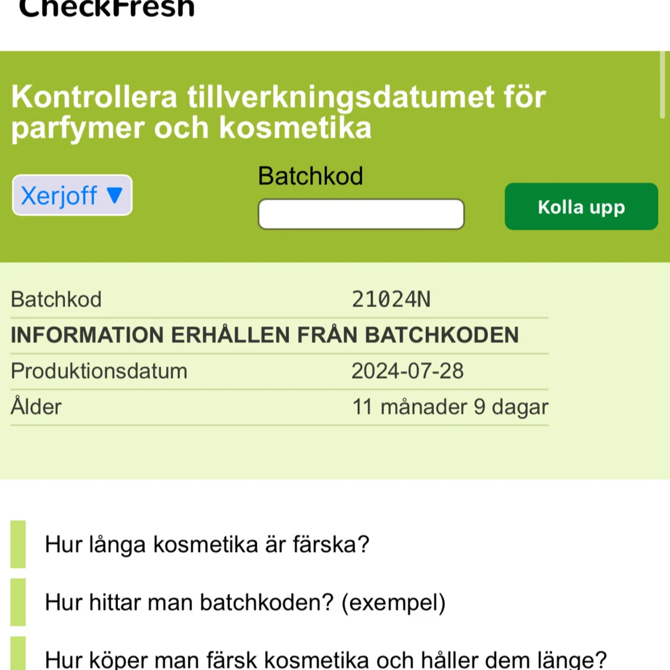This screenshot has width=670, height=670.
Task: Click the 'Information erhållen från batchkoden' header
Action: click(265, 335)
